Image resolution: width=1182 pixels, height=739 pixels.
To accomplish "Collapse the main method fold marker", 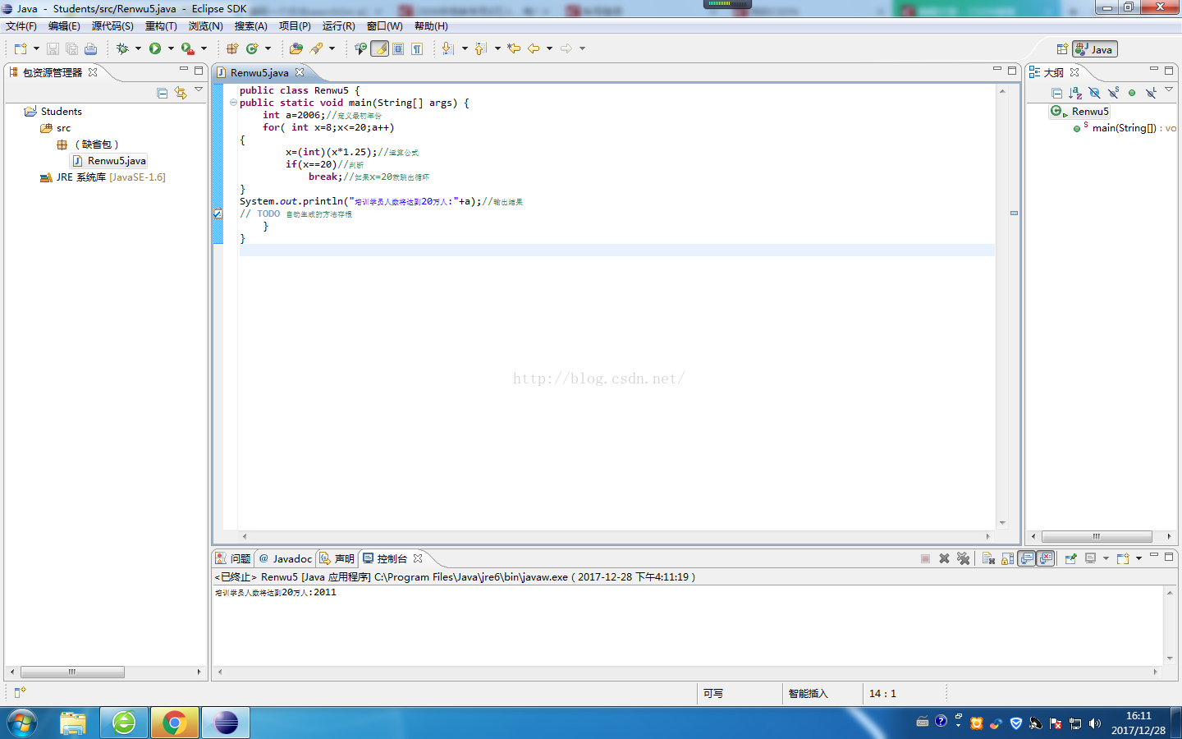I will click(x=233, y=103).
